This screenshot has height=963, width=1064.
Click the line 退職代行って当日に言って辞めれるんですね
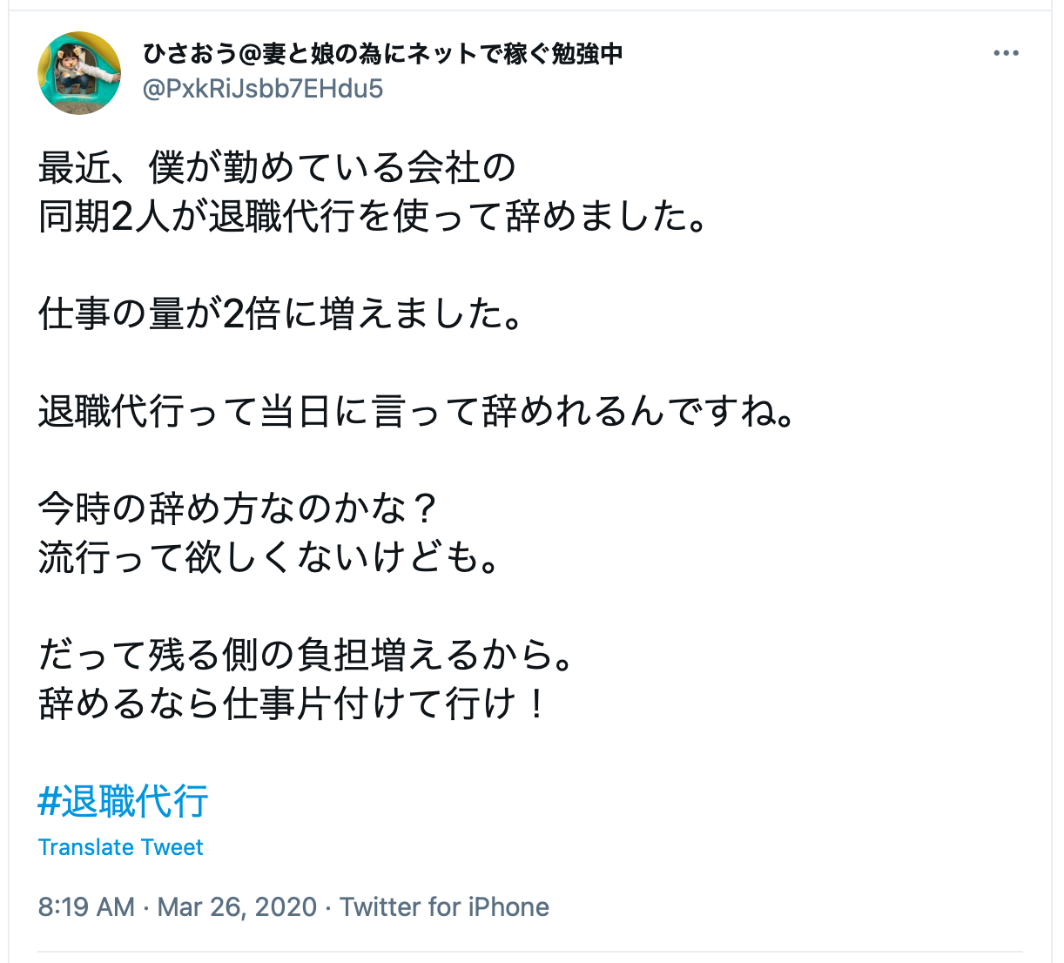click(x=416, y=411)
